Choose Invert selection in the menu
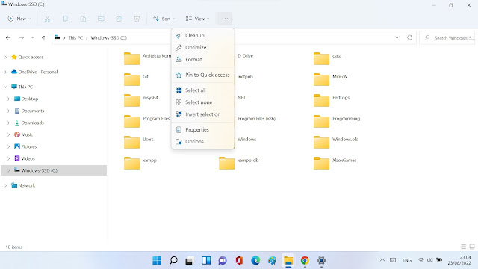 coord(203,114)
